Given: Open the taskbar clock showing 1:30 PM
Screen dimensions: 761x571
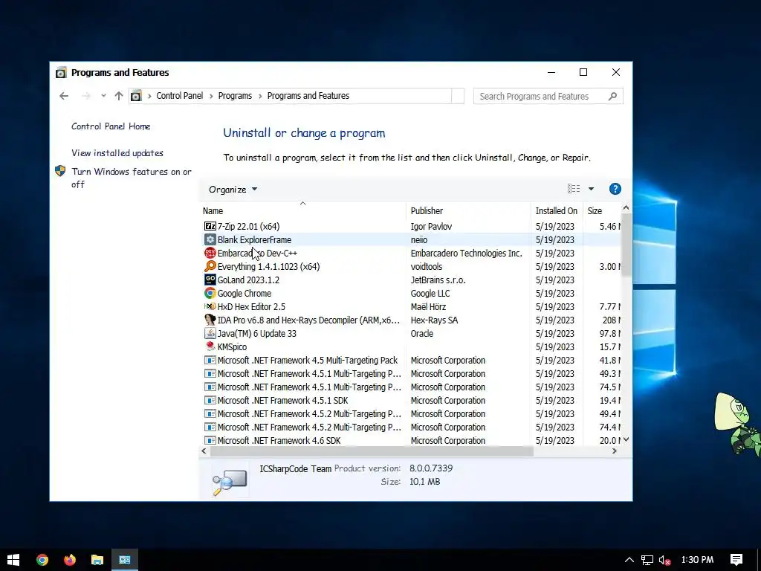Looking at the screenshot, I should coord(697,560).
